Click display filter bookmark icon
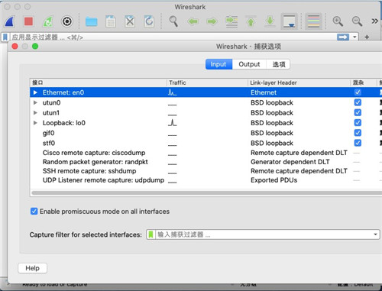This screenshot has height=291, width=382. [x=5, y=37]
